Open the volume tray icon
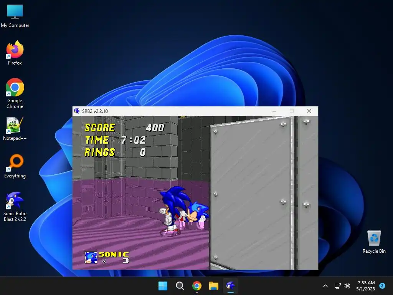 point(347,286)
